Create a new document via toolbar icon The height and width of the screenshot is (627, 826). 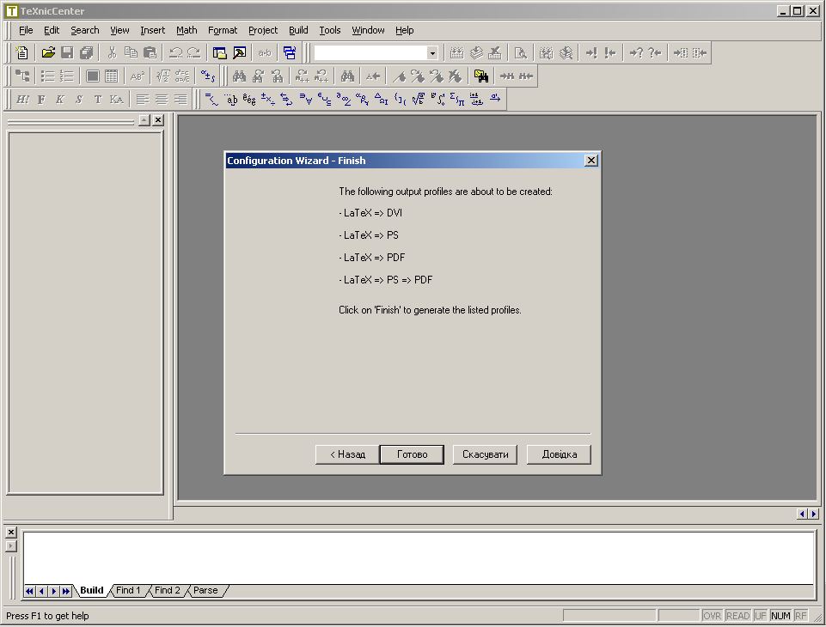click(22, 53)
